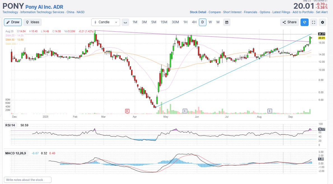Open the Short Interest link
Image resolution: width=333 pixels, height=184 pixels.
tap(232, 12)
